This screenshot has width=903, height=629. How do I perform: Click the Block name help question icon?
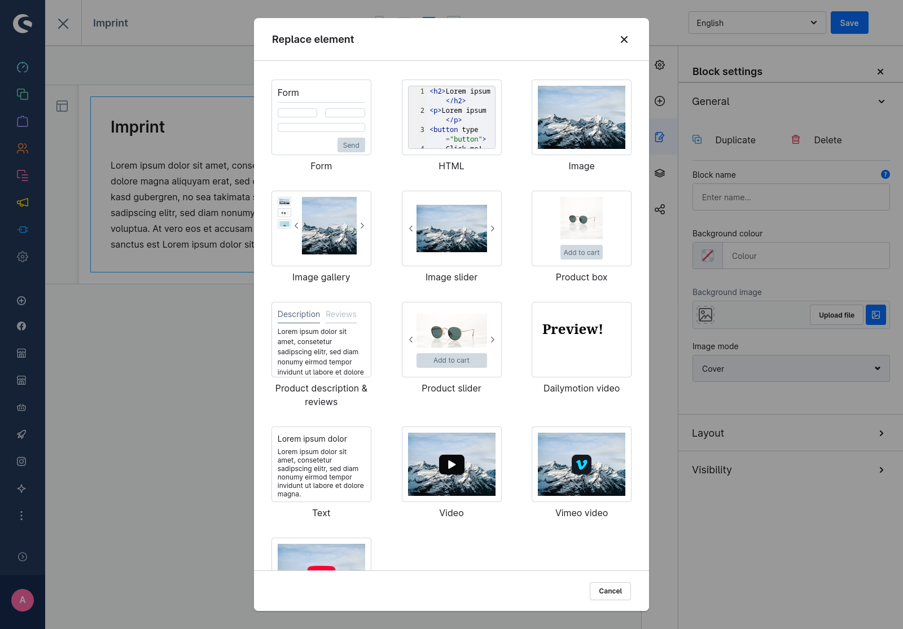pyautogui.click(x=886, y=174)
